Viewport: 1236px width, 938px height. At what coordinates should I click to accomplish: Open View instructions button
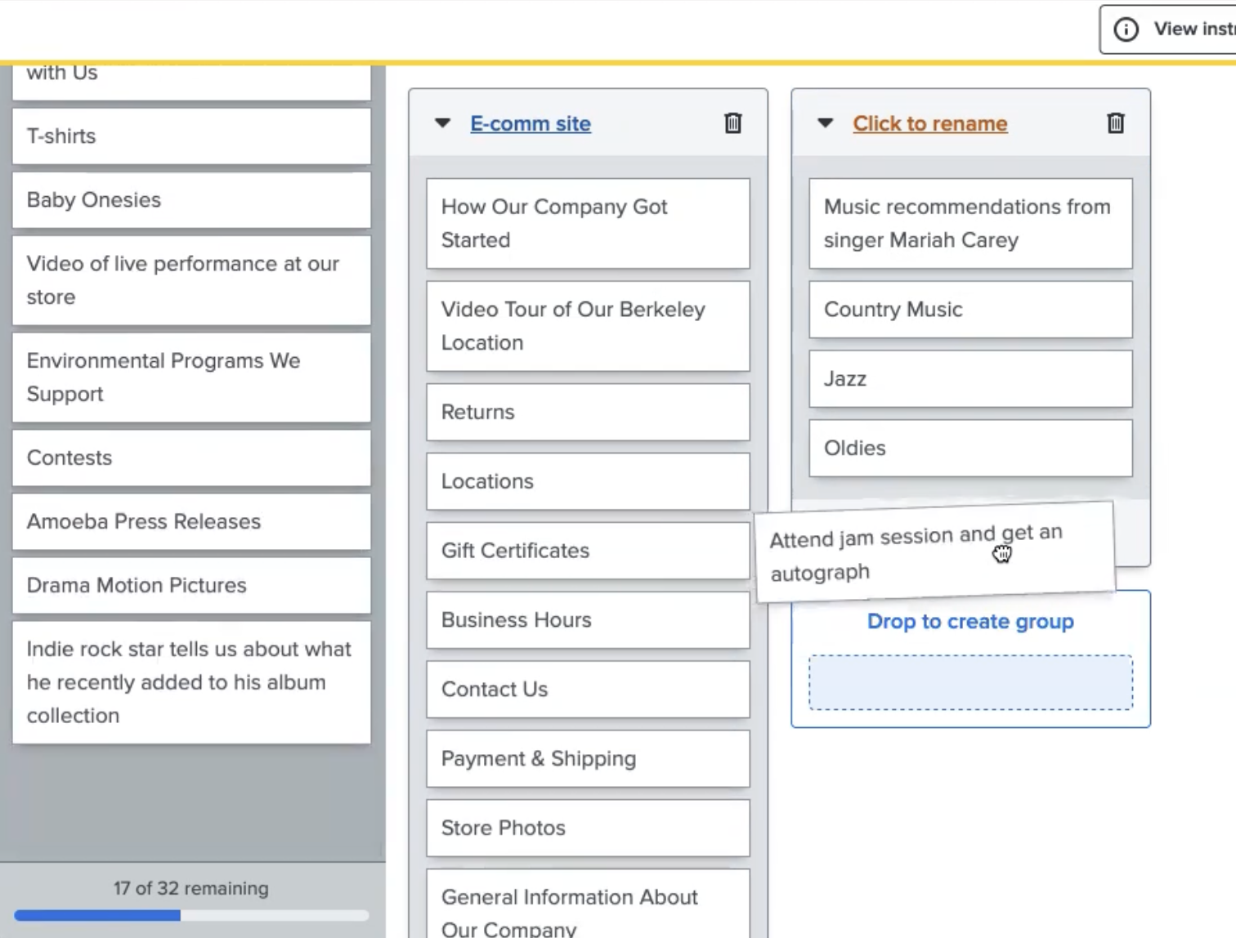[1167, 30]
